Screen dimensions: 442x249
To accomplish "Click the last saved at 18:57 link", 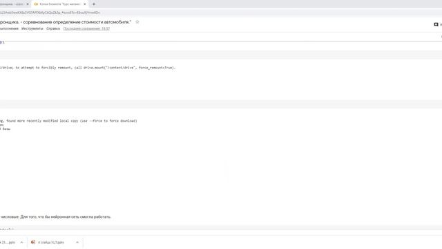I will pyautogui.click(x=86, y=28).
